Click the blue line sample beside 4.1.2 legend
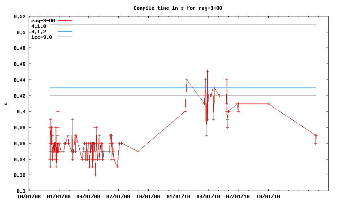The width and height of the screenshot is (337, 202). (x=65, y=32)
